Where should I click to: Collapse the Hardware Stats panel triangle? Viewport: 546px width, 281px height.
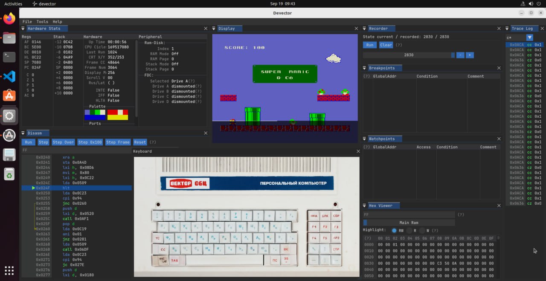coord(23,29)
